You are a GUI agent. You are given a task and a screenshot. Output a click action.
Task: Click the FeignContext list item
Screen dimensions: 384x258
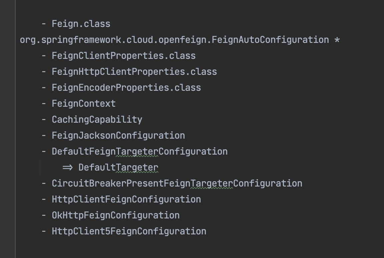[83, 104]
